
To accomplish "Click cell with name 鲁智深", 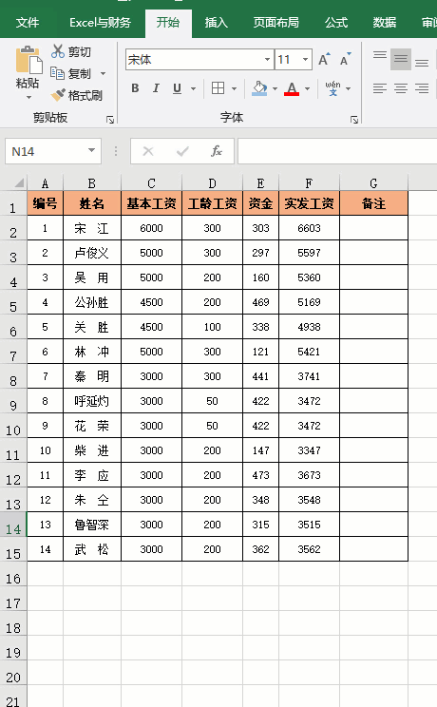I will (x=92, y=525).
